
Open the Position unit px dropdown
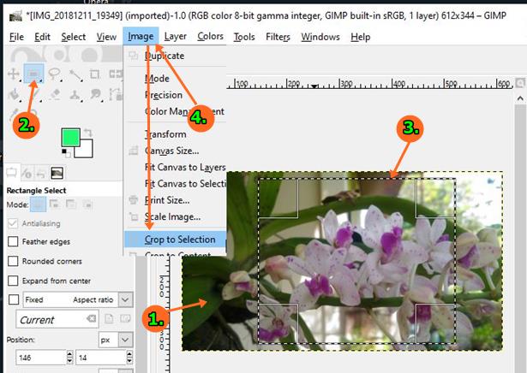click(125, 340)
